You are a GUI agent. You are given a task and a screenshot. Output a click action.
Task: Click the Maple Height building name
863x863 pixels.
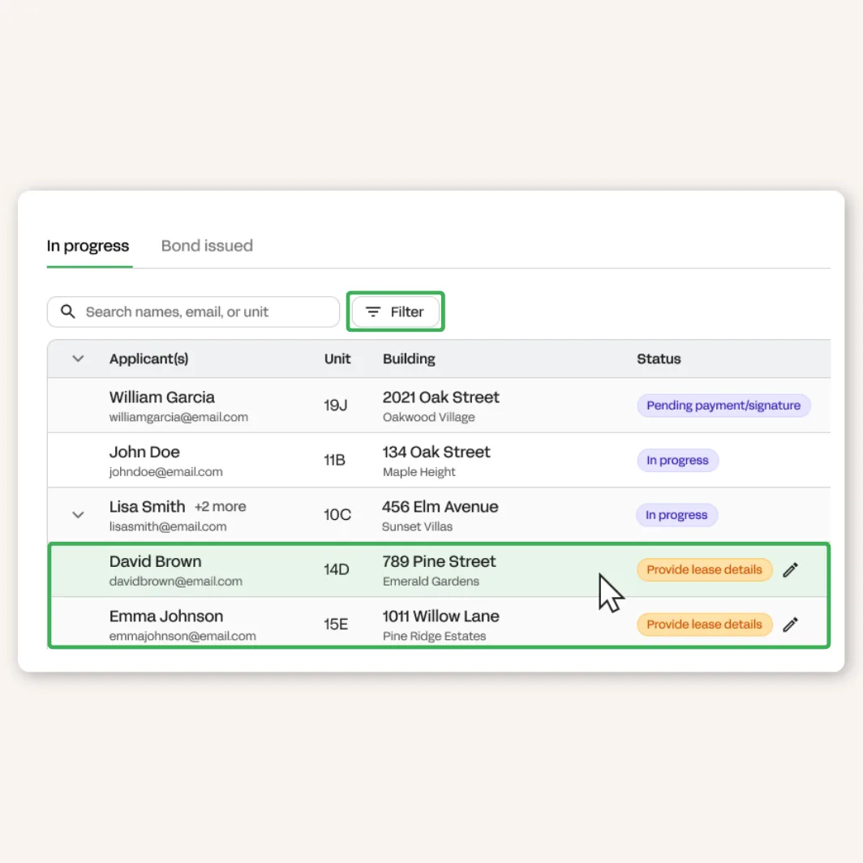[x=419, y=472]
